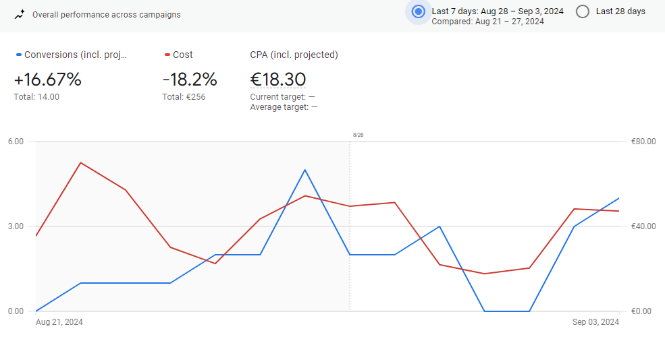Click the blue Conversions legend swatch

pyautogui.click(x=18, y=55)
